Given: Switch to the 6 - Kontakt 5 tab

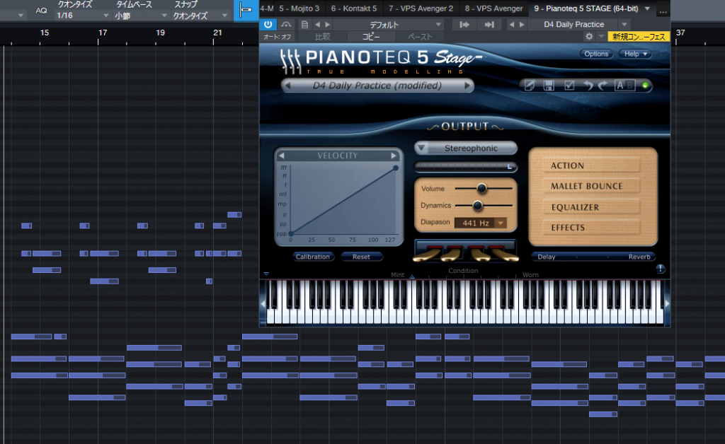Looking at the screenshot, I should coord(353,8).
